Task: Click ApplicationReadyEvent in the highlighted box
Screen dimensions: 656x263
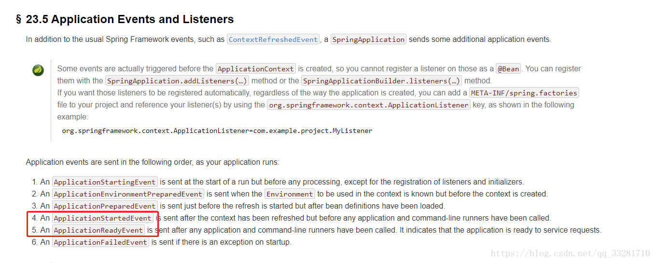Action: [x=98, y=230]
